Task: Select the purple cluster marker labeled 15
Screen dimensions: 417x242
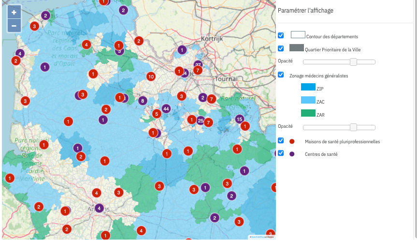Action: coord(239,119)
